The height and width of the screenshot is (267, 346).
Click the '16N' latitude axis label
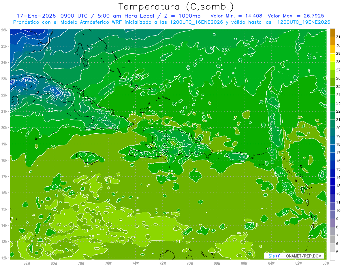point(4,193)
